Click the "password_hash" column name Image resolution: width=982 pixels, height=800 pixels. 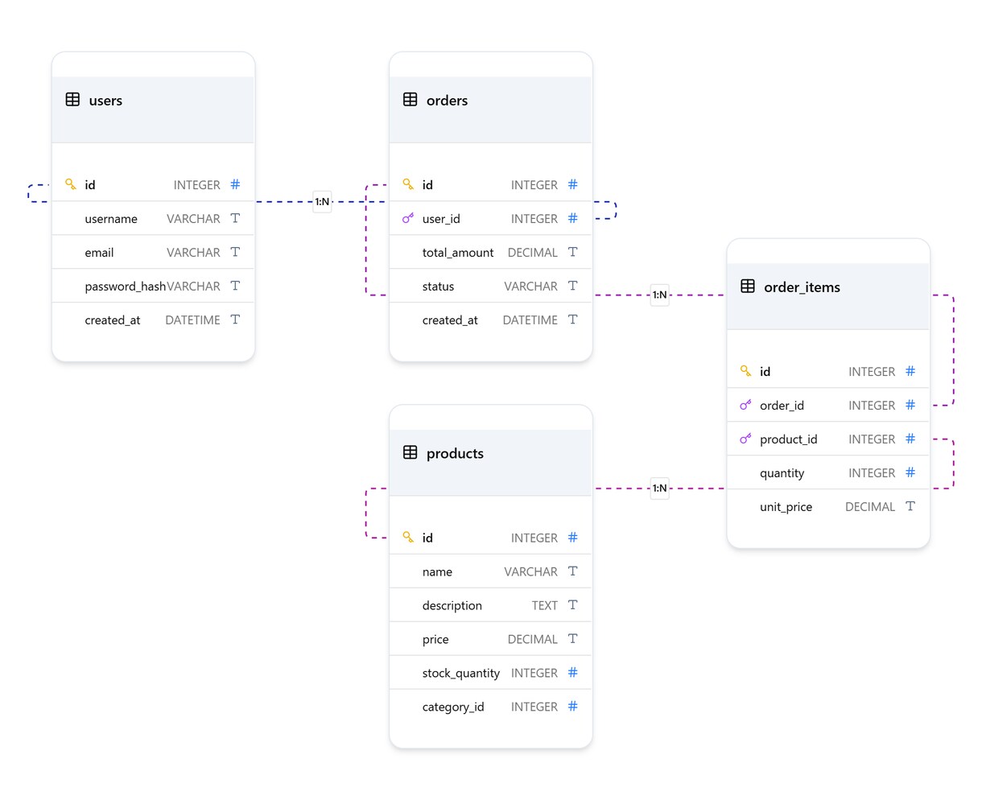tap(125, 287)
